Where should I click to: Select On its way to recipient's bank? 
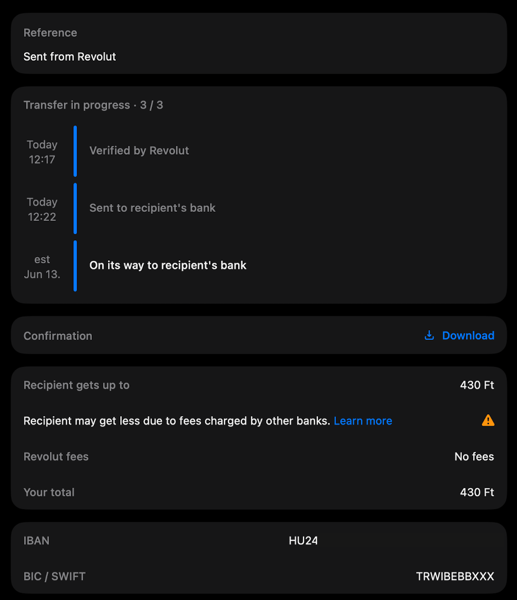point(168,265)
